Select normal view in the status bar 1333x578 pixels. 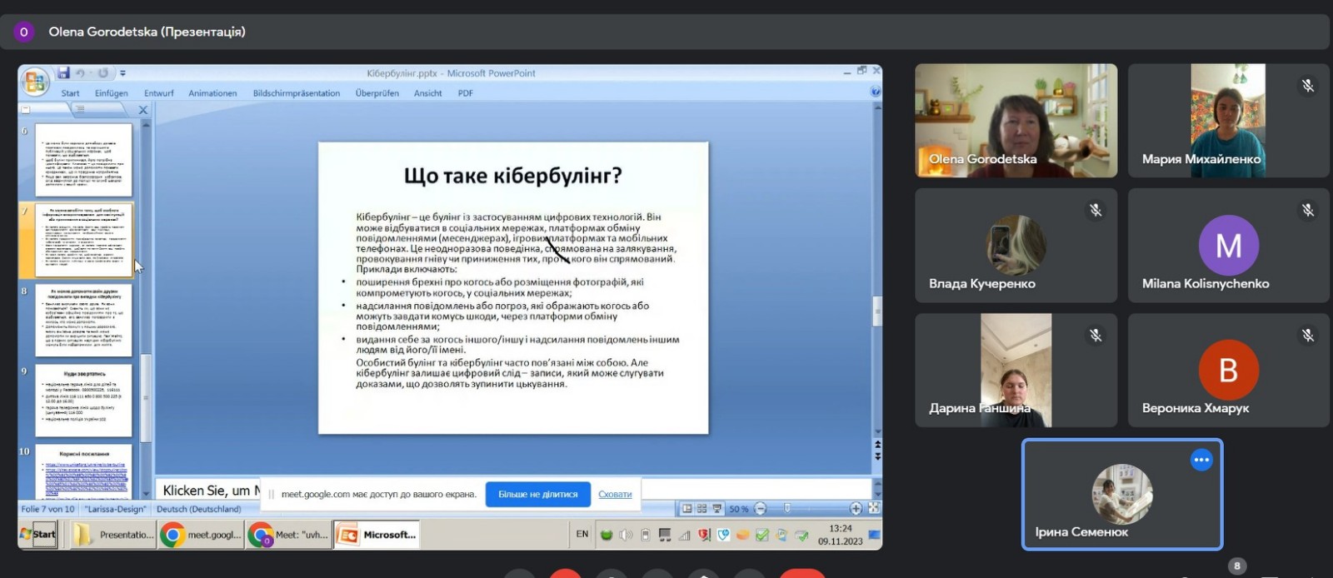pos(687,509)
